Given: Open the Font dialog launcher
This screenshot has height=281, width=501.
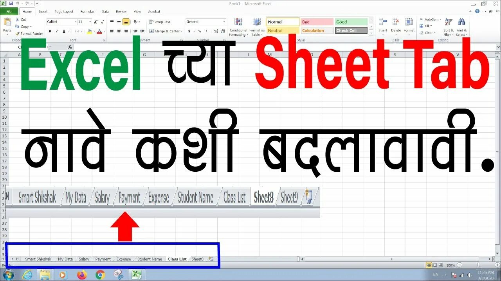Looking at the screenshot, I should pyautogui.click(x=104, y=40).
